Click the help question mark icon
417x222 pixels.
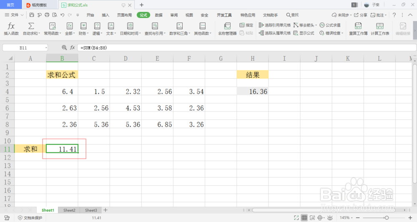click(x=394, y=15)
